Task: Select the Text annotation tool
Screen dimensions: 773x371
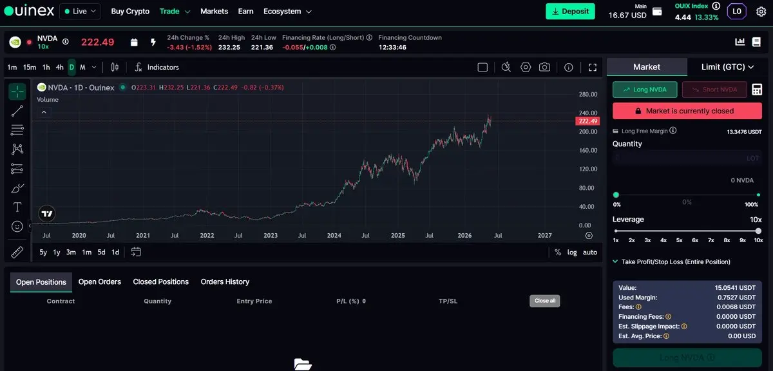Action: (17, 207)
